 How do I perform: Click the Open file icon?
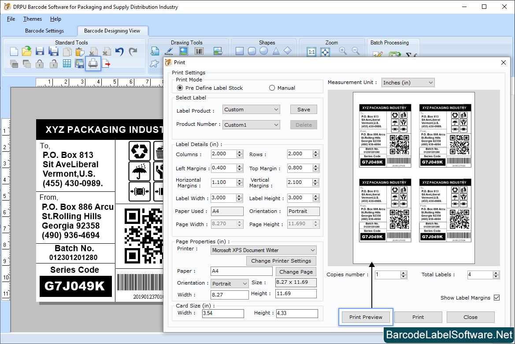(26, 51)
